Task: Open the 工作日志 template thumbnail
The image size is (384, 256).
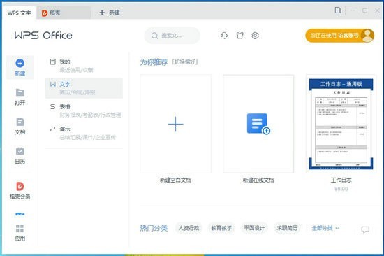Action: tap(341, 124)
